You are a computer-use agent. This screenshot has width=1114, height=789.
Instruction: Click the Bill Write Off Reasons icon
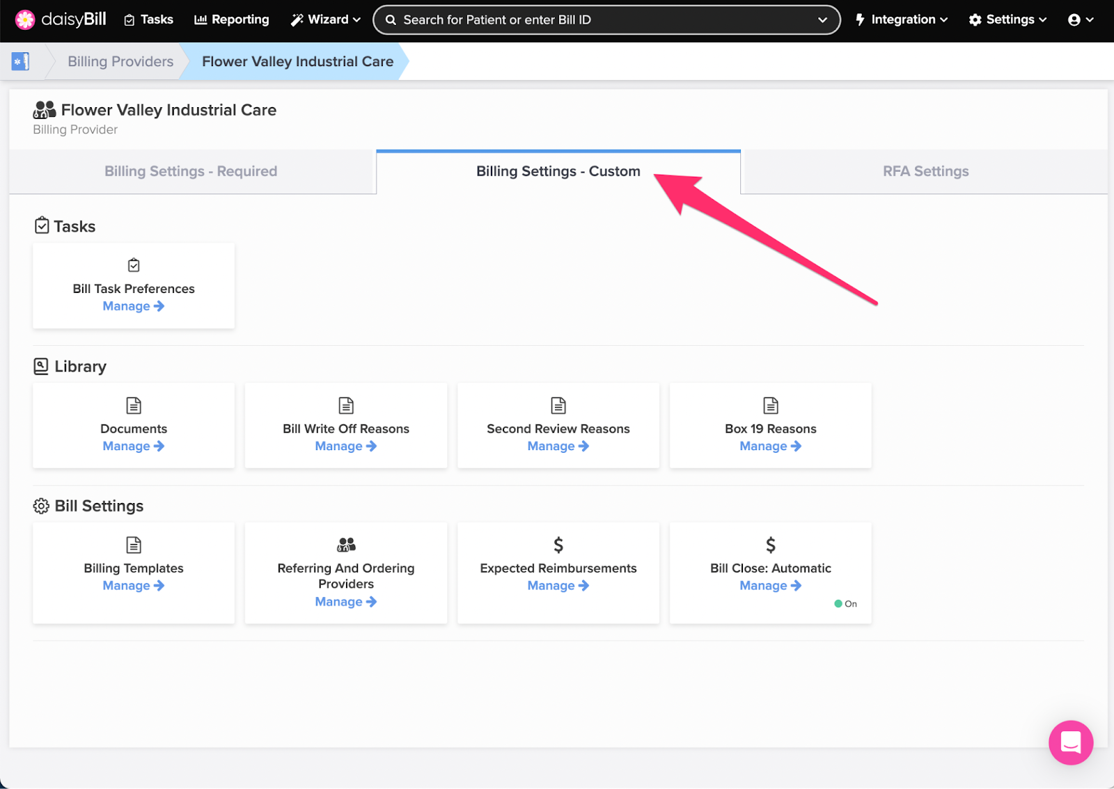(346, 405)
